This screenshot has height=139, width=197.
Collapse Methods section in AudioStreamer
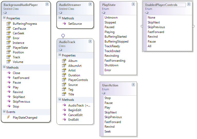click(x=60, y=18)
